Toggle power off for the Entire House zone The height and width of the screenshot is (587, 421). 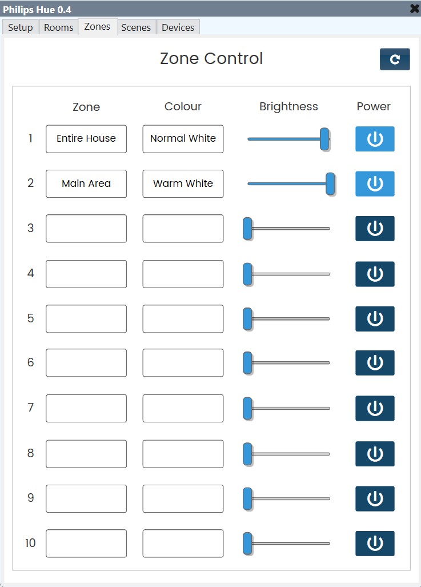point(375,138)
